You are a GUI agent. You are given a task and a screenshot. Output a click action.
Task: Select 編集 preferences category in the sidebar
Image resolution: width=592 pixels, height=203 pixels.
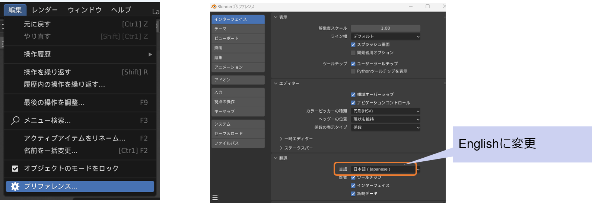coord(238,58)
